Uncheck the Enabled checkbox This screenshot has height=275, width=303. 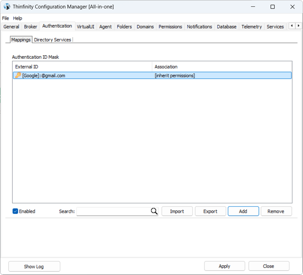pyautogui.click(x=15, y=211)
